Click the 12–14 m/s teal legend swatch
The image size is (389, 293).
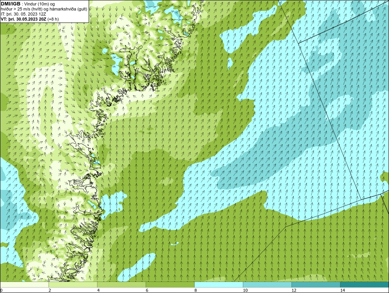tap(316, 284)
